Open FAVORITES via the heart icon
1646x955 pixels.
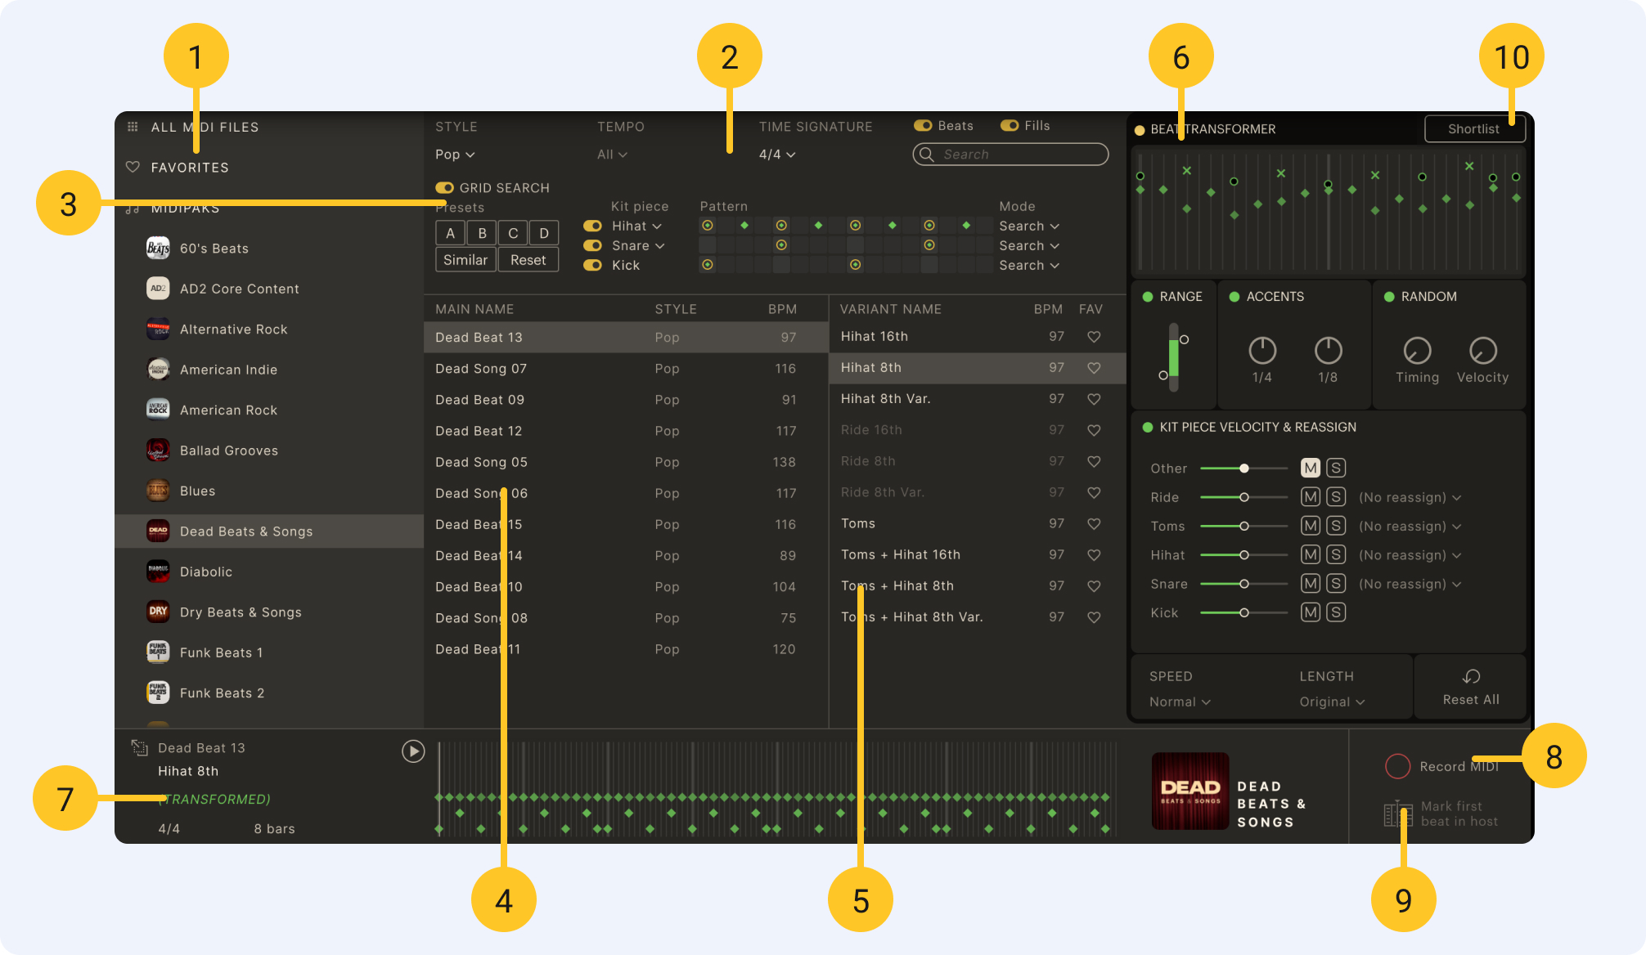[x=133, y=167]
